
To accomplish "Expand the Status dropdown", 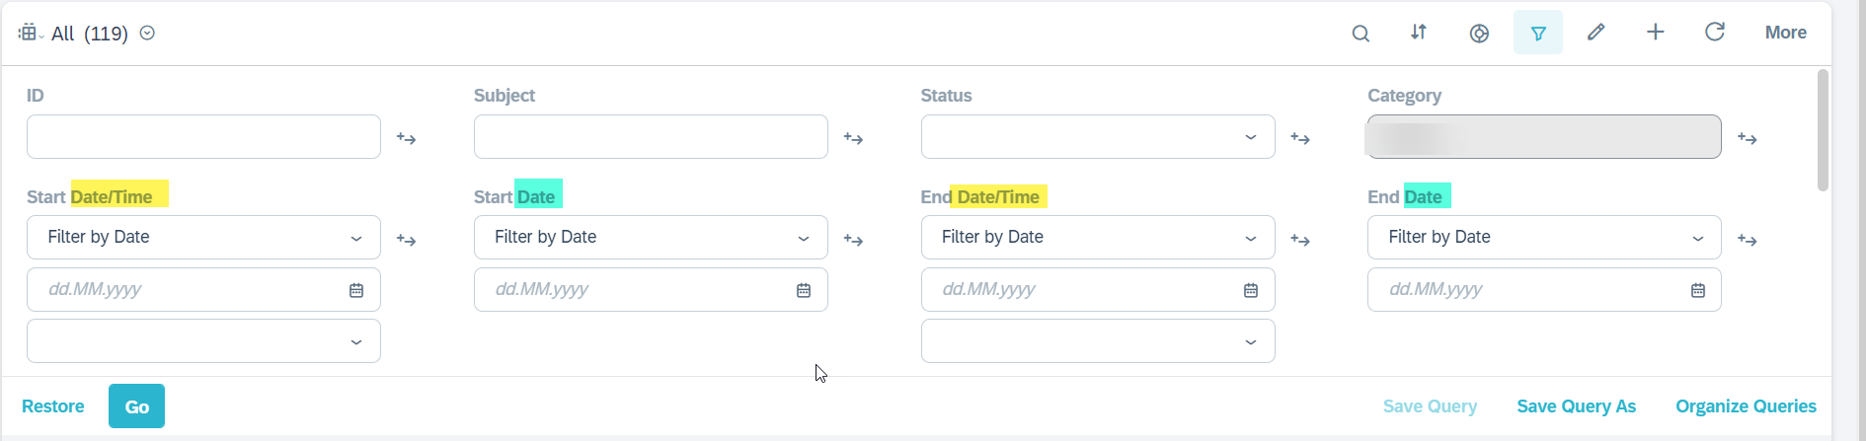I will tap(1098, 137).
